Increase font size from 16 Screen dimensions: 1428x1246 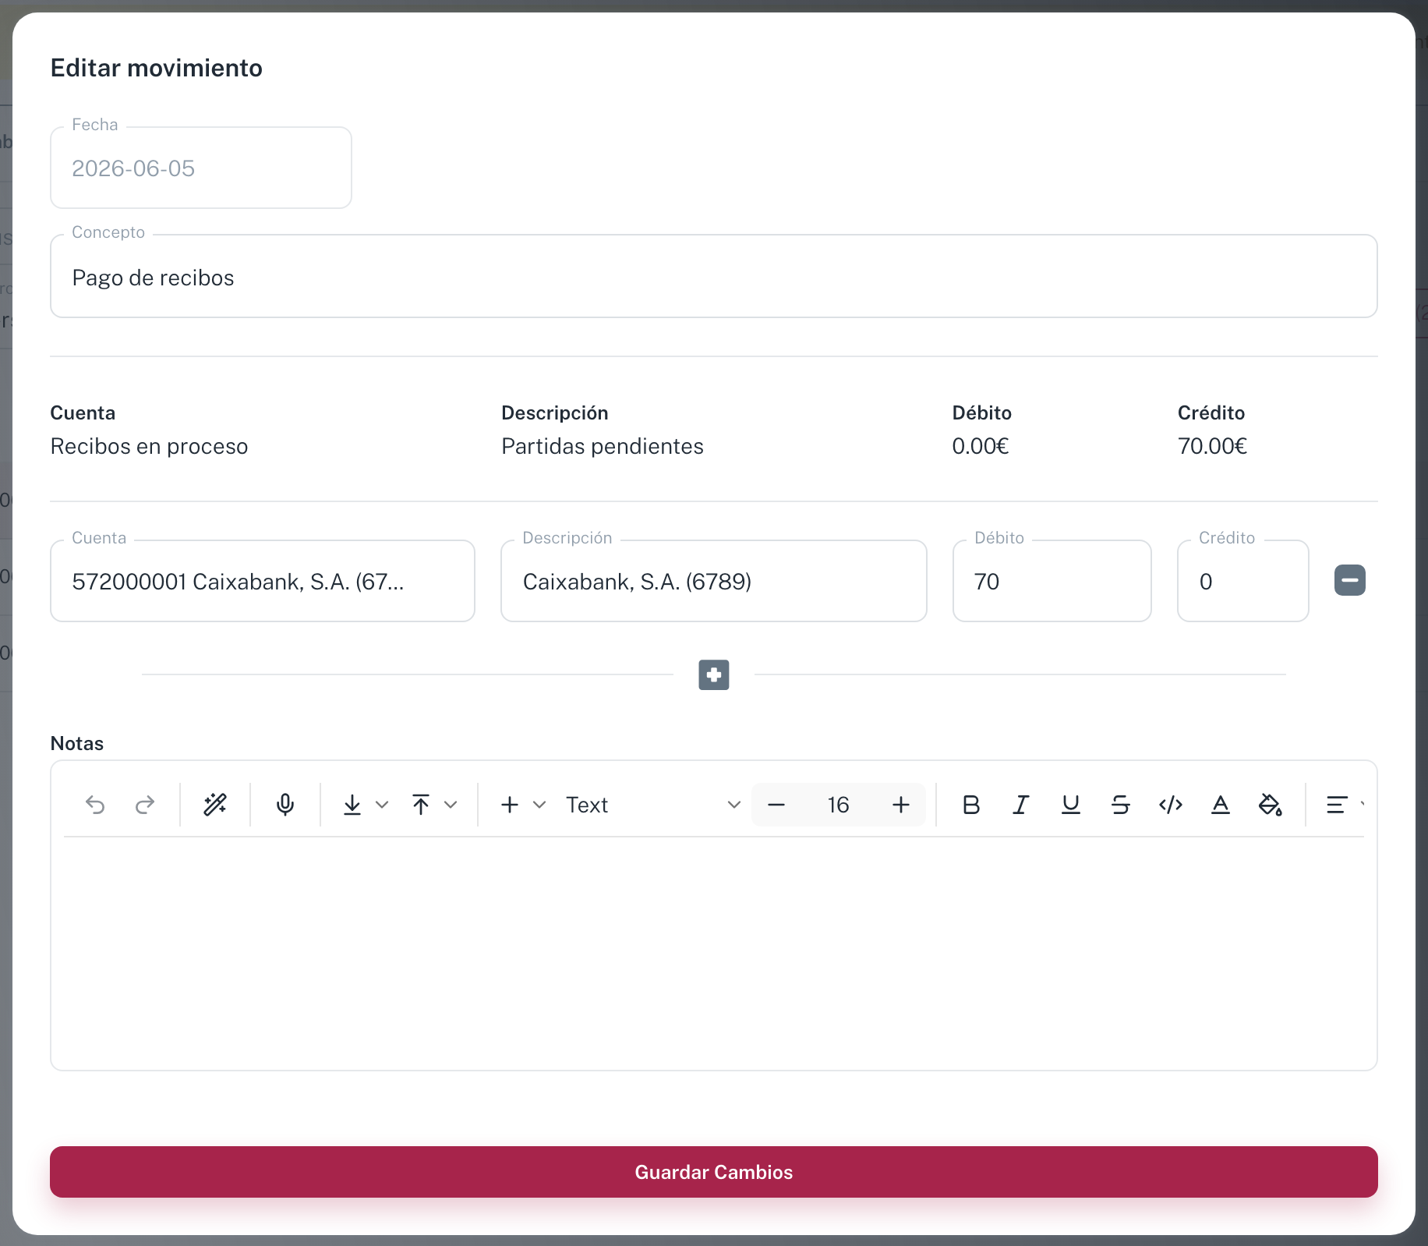(901, 805)
